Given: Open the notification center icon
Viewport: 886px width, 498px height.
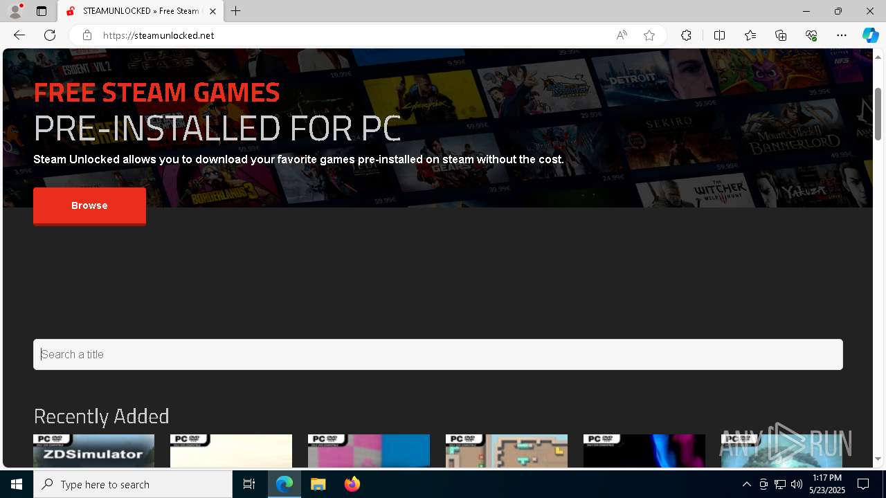Looking at the screenshot, I should pos(863,484).
